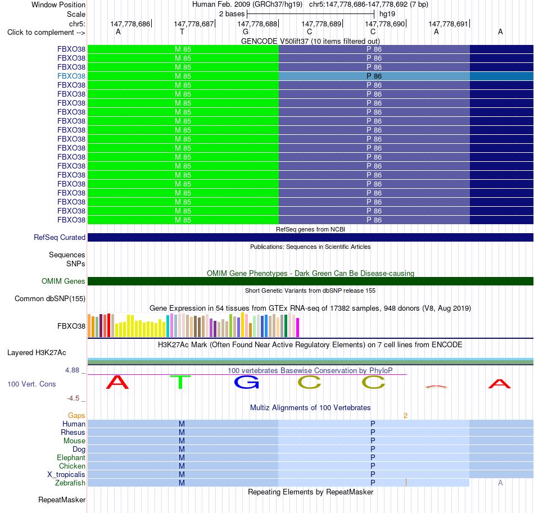534x513 pixels.
Task: Click the Layered H3K27Ac label
Action: [37, 353]
